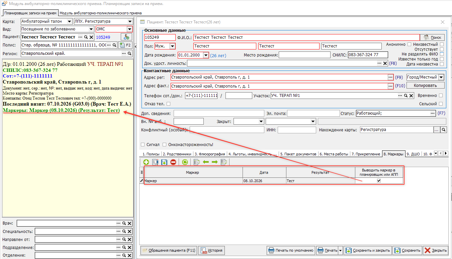The height and width of the screenshot is (259, 452).
Task: Clear the Специальность field with the X icon
Action: (x=129, y=231)
